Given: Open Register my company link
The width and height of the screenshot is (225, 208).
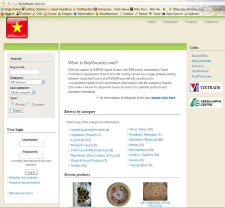Looking at the screenshot, I should 23,178.
